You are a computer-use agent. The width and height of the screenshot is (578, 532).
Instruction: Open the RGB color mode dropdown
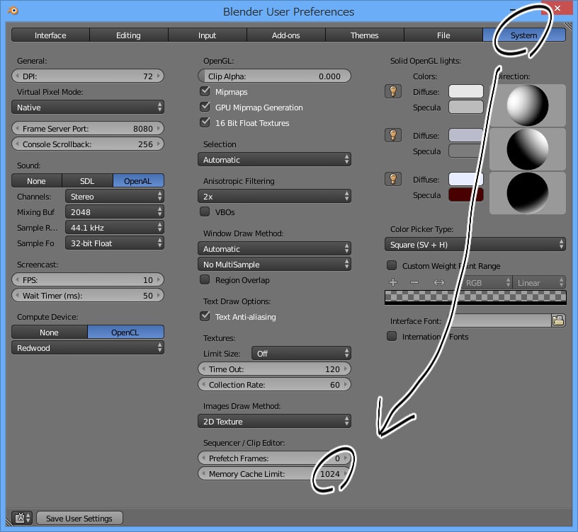tap(486, 282)
